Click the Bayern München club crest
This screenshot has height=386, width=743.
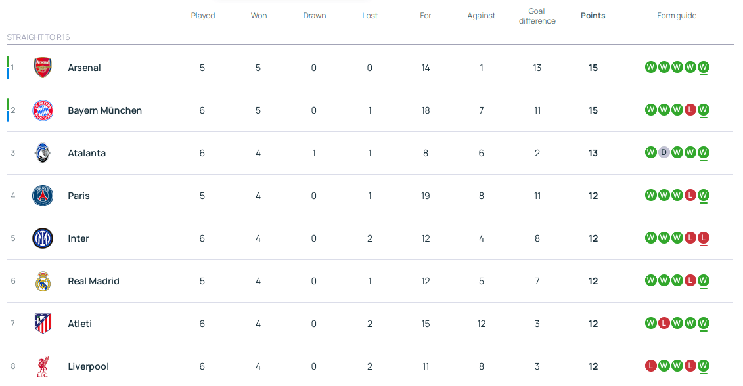coord(43,110)
